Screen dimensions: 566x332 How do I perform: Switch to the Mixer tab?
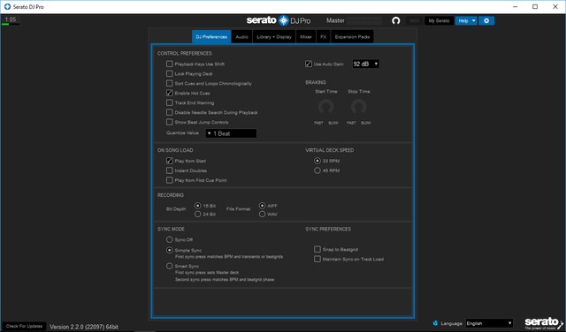[x=306, y=37]
